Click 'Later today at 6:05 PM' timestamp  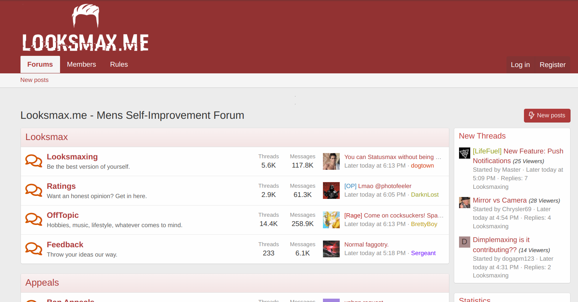point(375,195)
